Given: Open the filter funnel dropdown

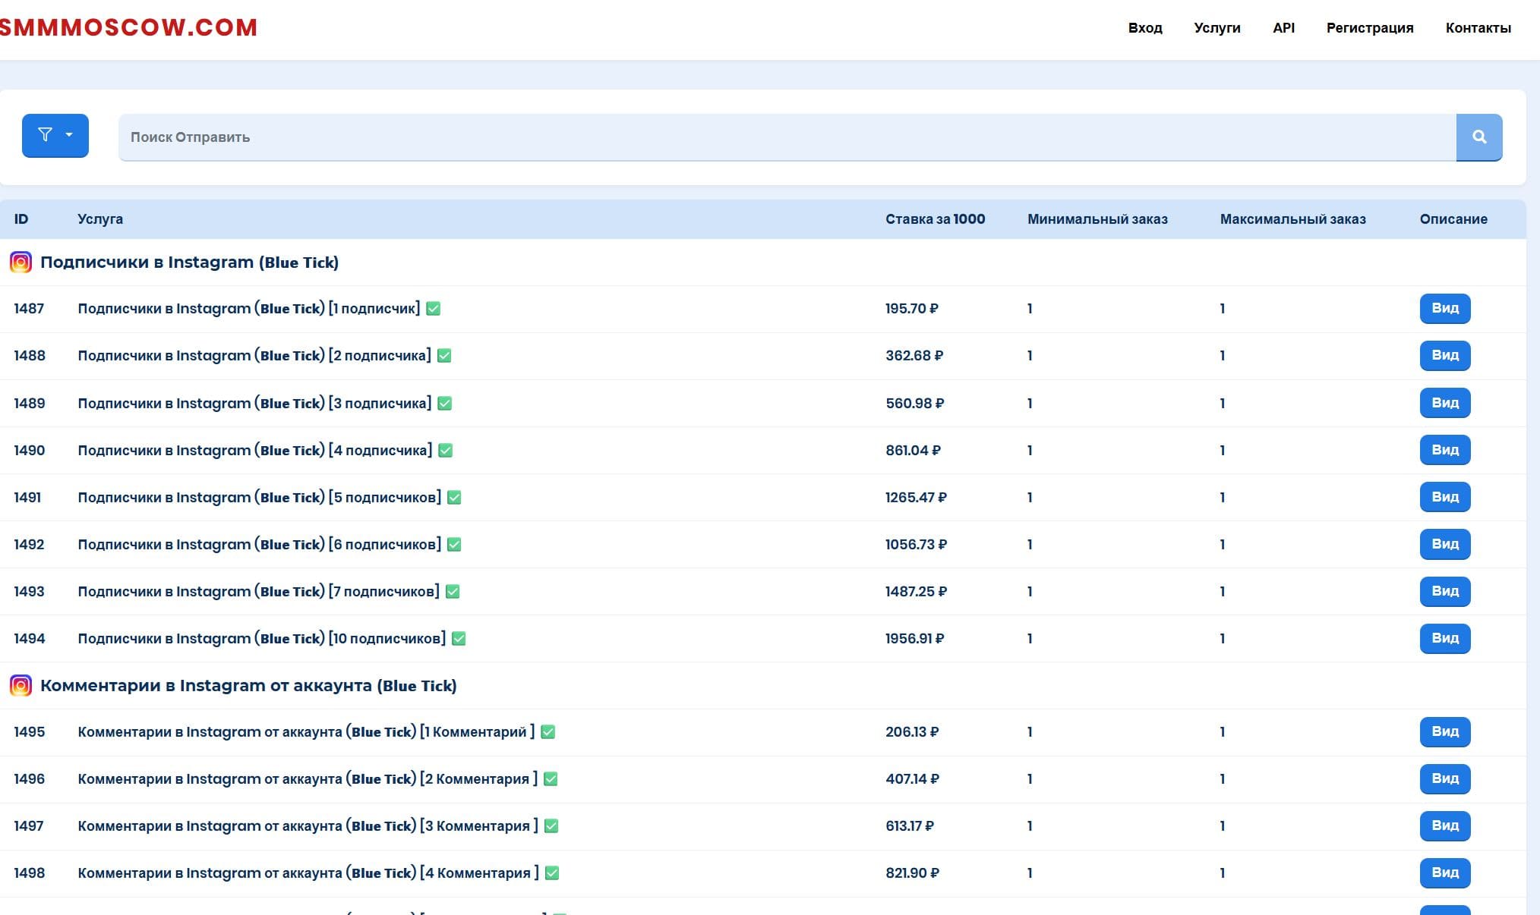Looking at the screenshot, I should pos(55,136).
